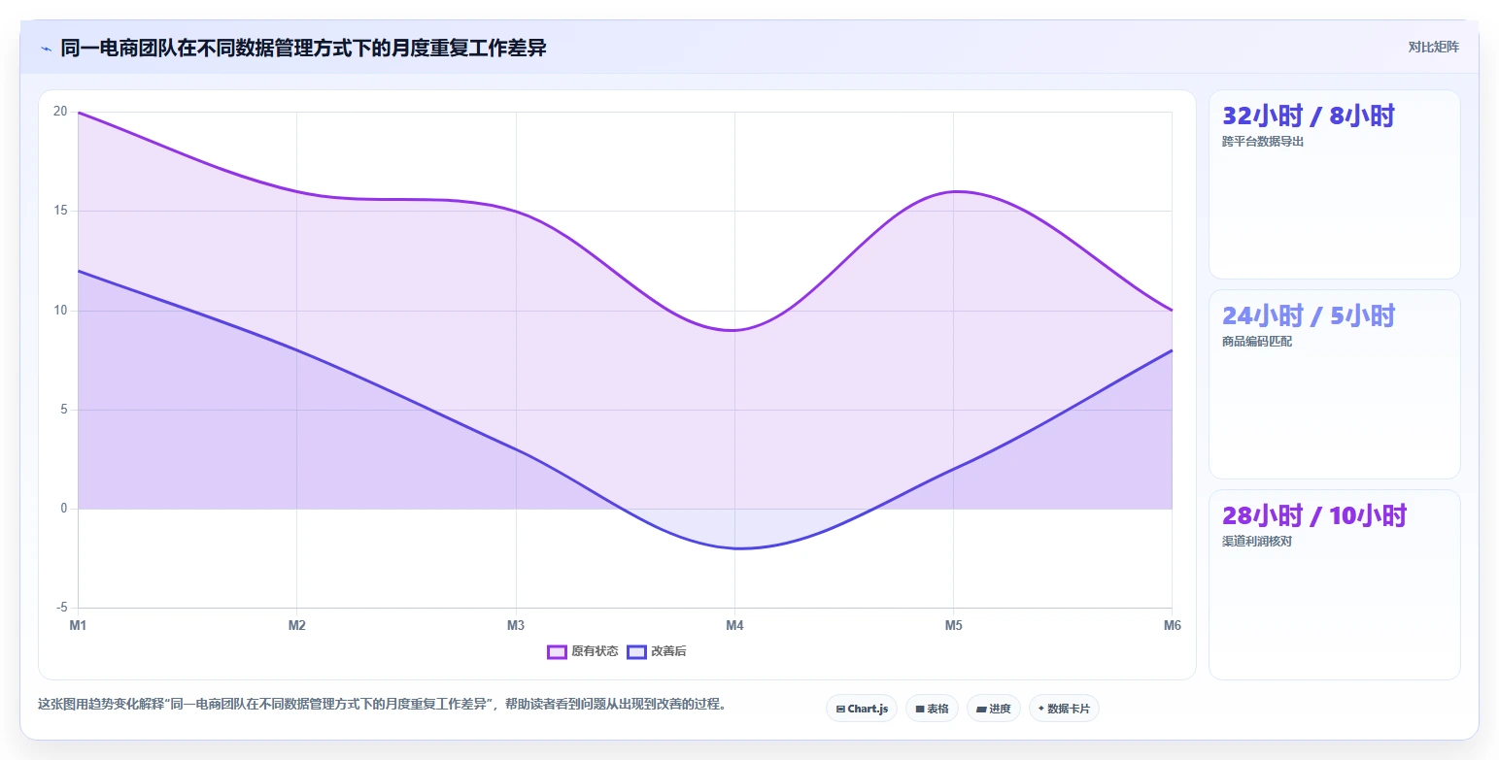The width and height of the screenshot is (1499, 760).
Task: Click the M1 axis label
Action: [x=78, y=625]
